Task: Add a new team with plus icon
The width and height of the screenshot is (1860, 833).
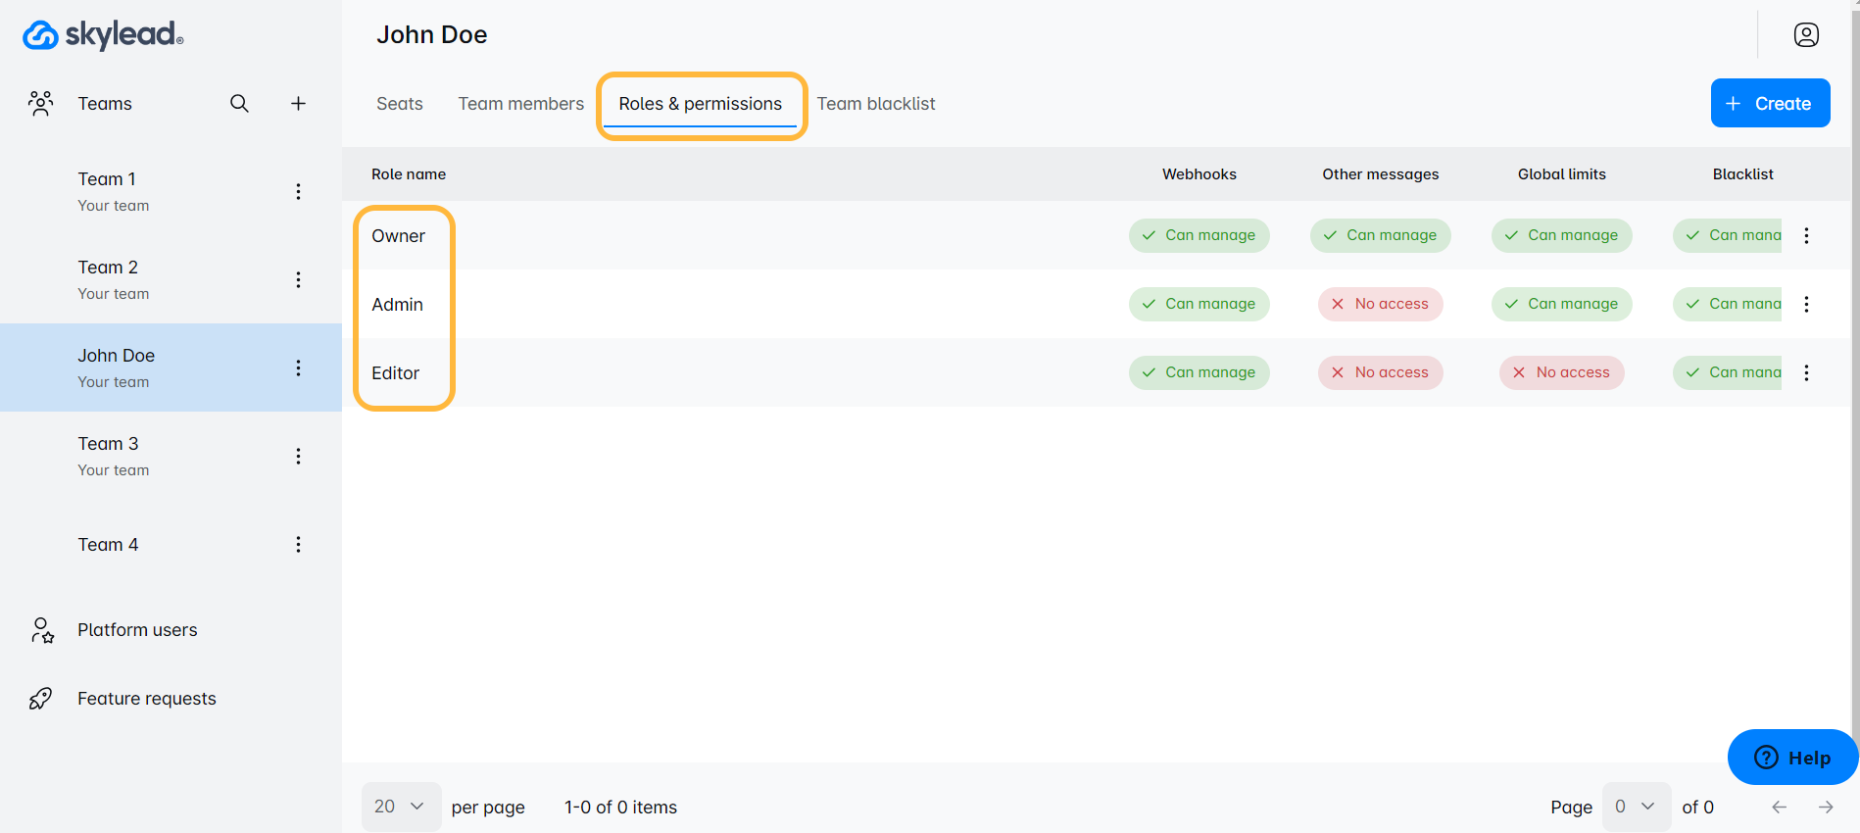Action: [x=298, y=104]
